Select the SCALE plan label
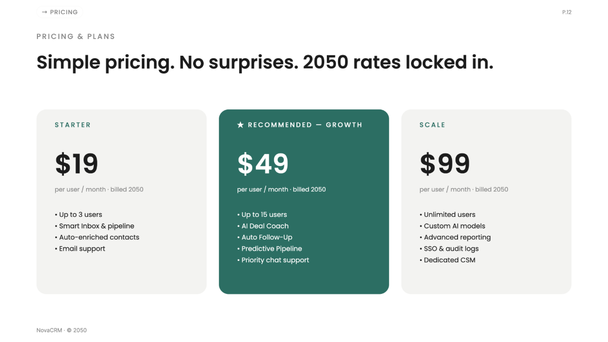The image size is (608, 342). 432,125
